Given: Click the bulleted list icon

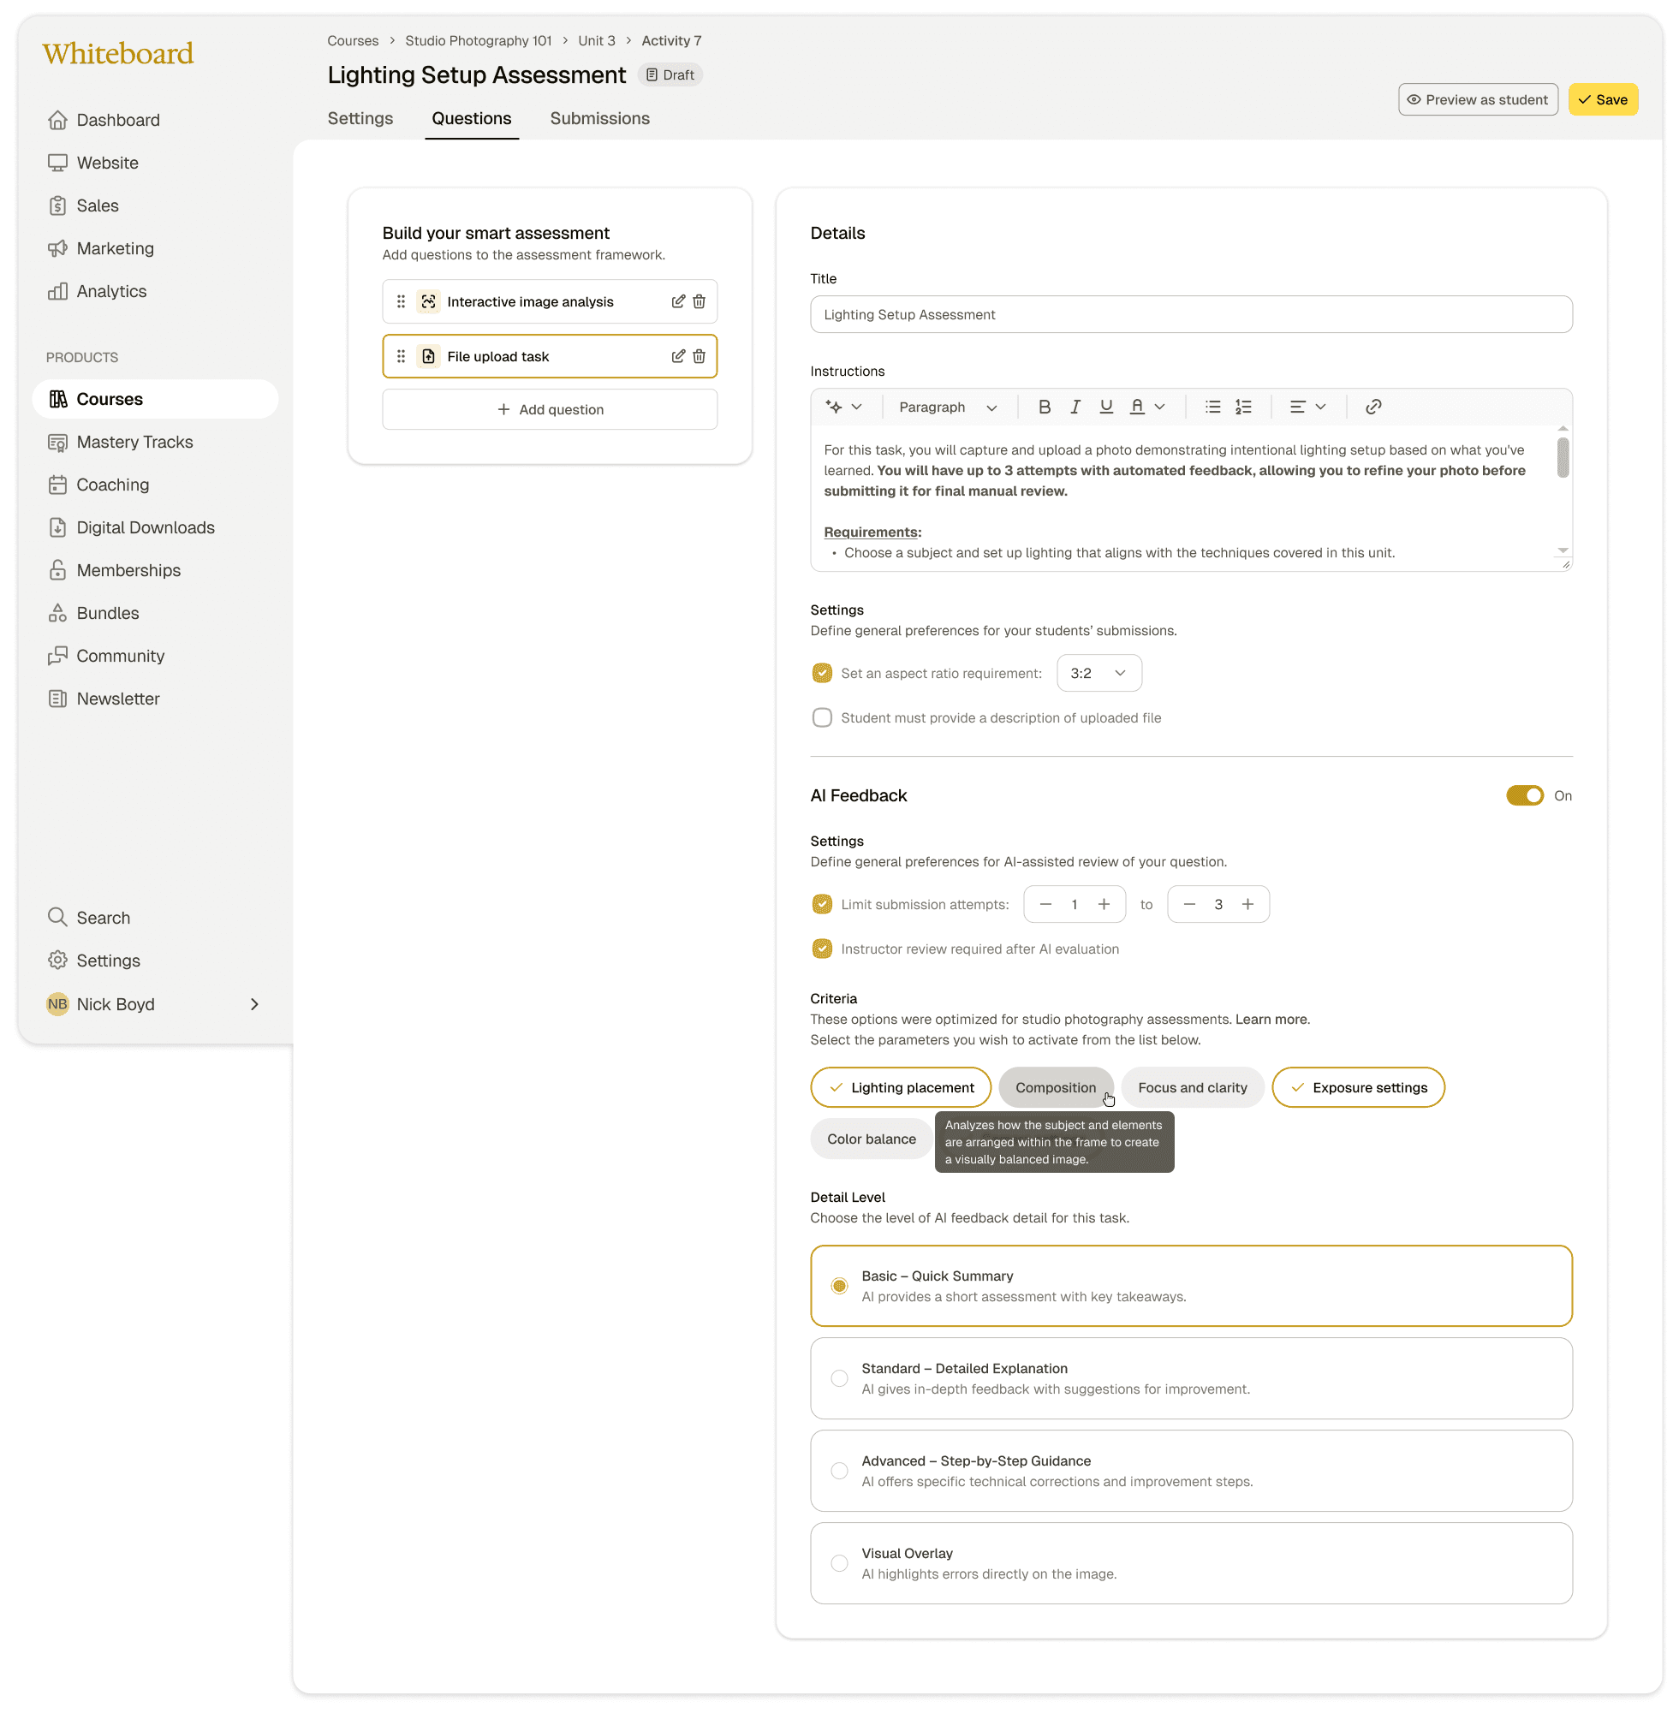Looking at the screenshot, I should pyautogui.click(x=1212, y=407).
